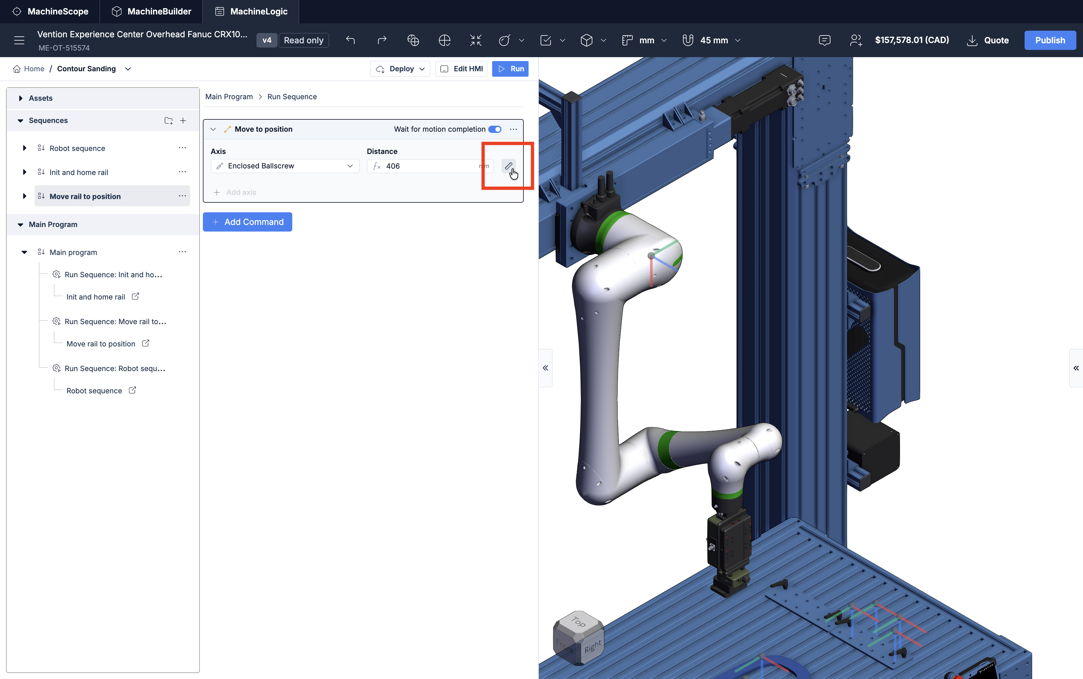Click the Distance input field with 406
Image resolution: width=1083 pixels, height=679 pixels.
tap(430, 166)
